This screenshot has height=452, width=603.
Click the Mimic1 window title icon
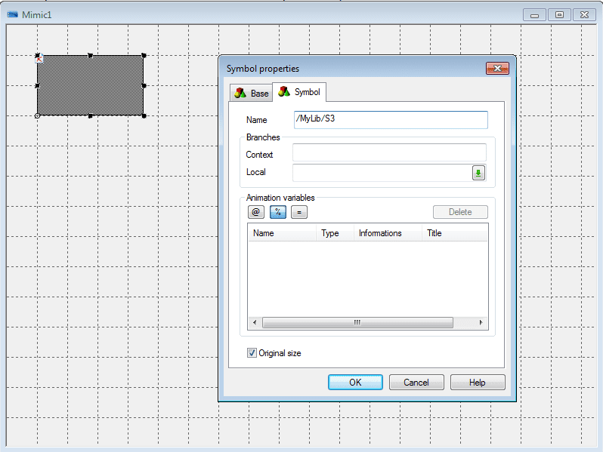coord(12,14)
